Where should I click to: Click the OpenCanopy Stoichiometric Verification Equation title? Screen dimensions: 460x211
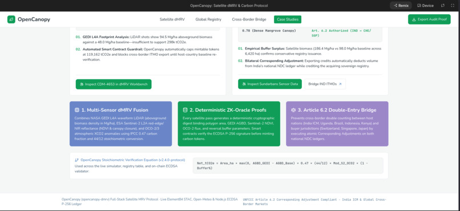click(x=133, y=160)
